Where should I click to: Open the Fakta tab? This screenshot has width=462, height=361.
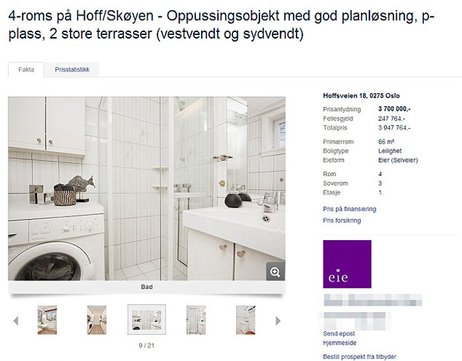click(x=26, y=70)
